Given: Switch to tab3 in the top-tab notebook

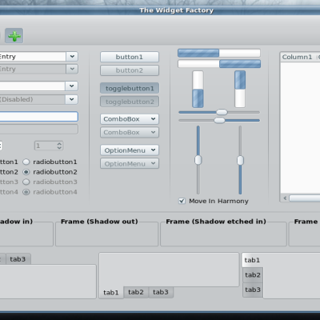Looking at the screenshot, I should coord(18,259).
